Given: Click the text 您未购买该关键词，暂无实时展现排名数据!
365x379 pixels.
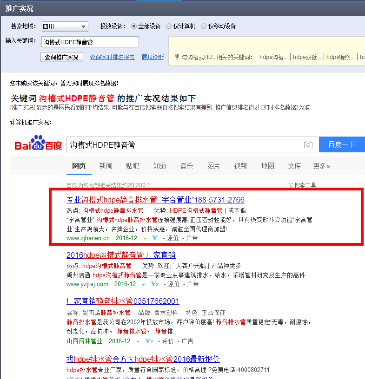Looking at the screenshot, I should (64, 84).
